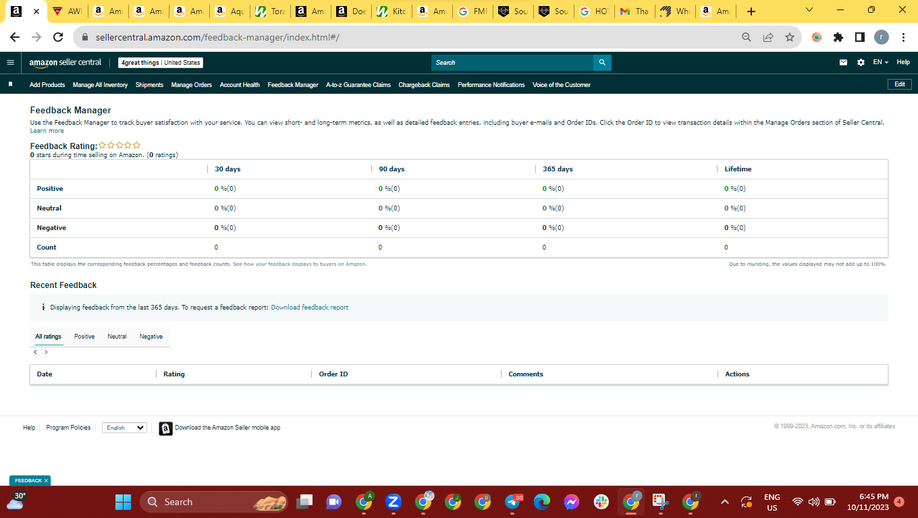Open the orange extension icon in Chrome toolbar
This screenshot has height=518, width=918.
click(x=817, y=37)
